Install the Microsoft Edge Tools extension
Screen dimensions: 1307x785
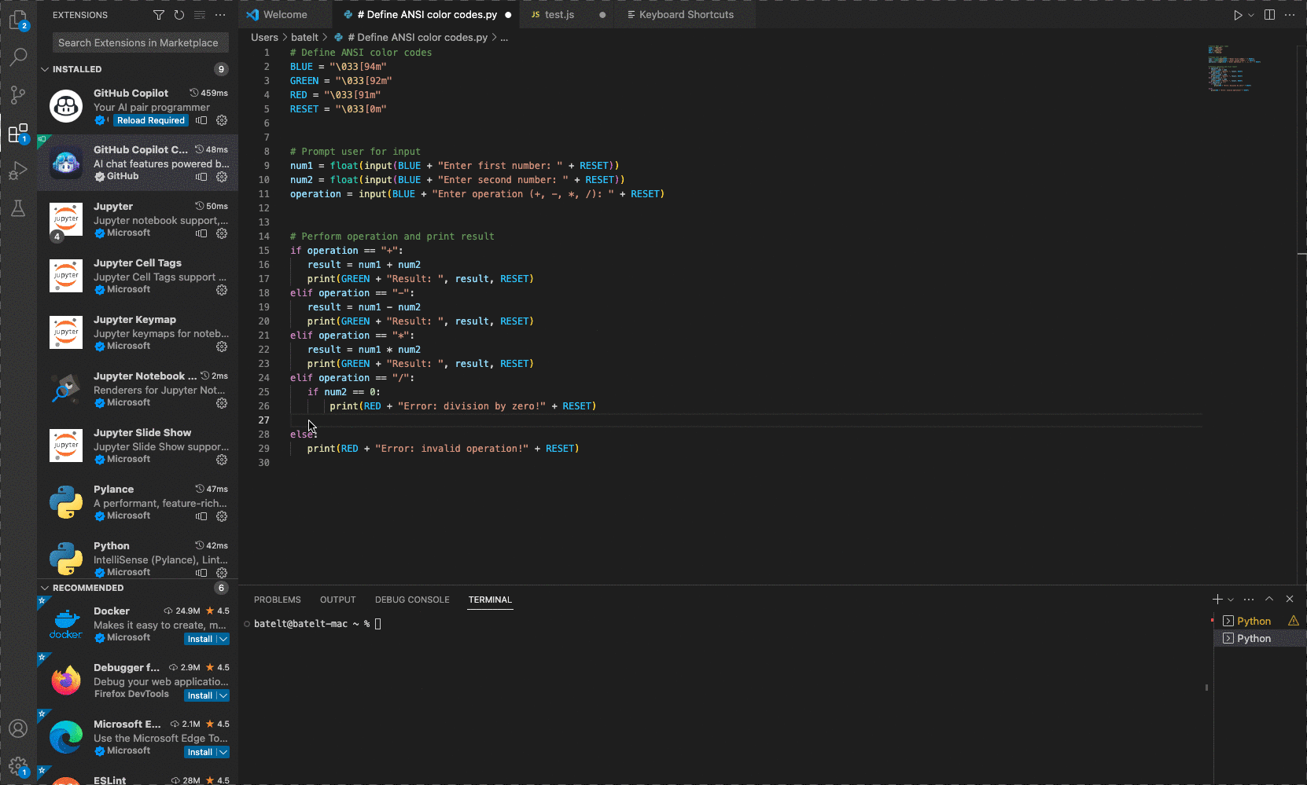200,752
